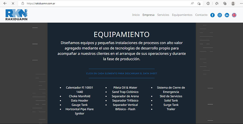Stop the page from loading
The height and width of the screenshot is (124, 243).
click(12, 4)
